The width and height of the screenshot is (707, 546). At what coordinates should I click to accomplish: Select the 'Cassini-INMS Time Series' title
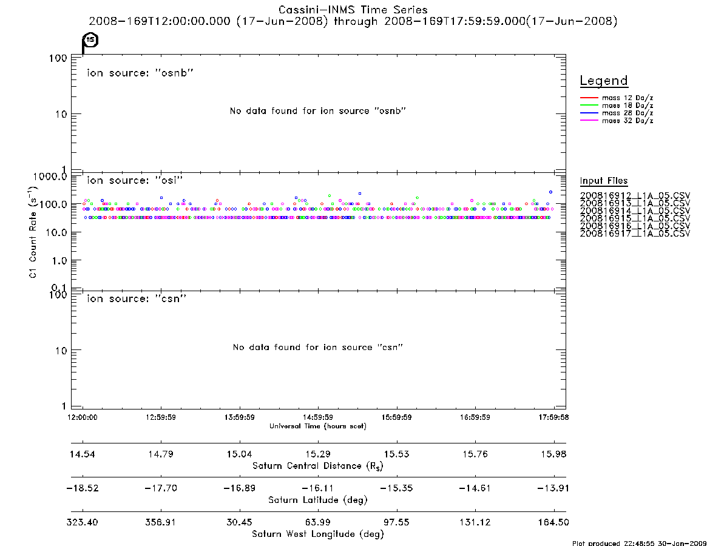pos(353,10)
